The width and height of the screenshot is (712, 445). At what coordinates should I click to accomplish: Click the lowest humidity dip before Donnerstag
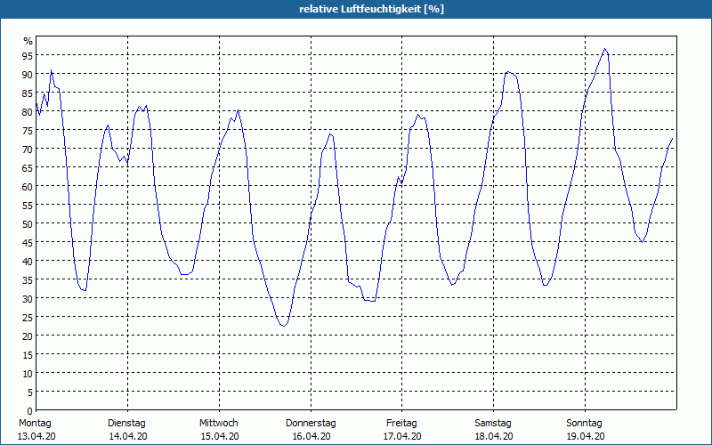[283, 326]
